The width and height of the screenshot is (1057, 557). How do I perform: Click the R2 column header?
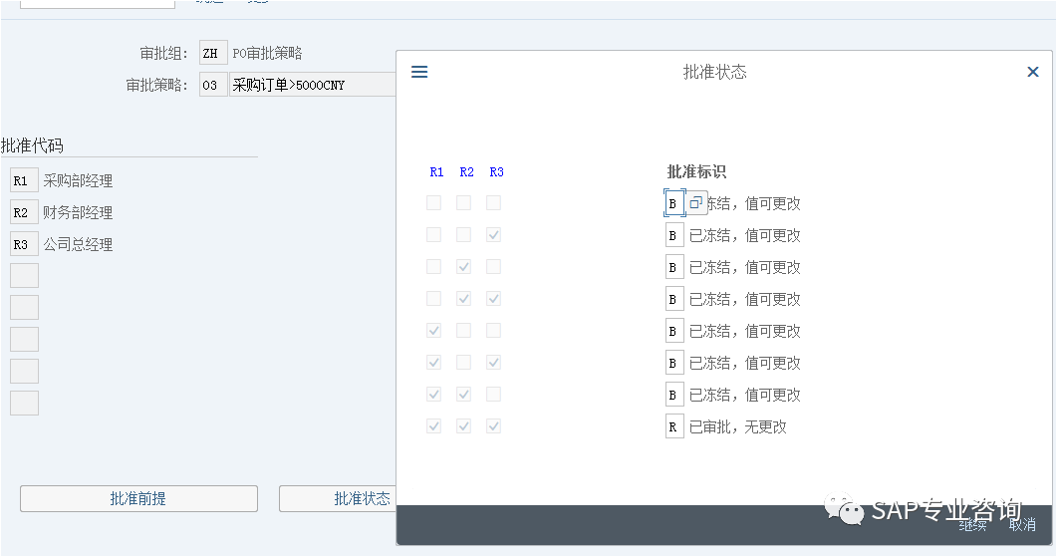466,172
